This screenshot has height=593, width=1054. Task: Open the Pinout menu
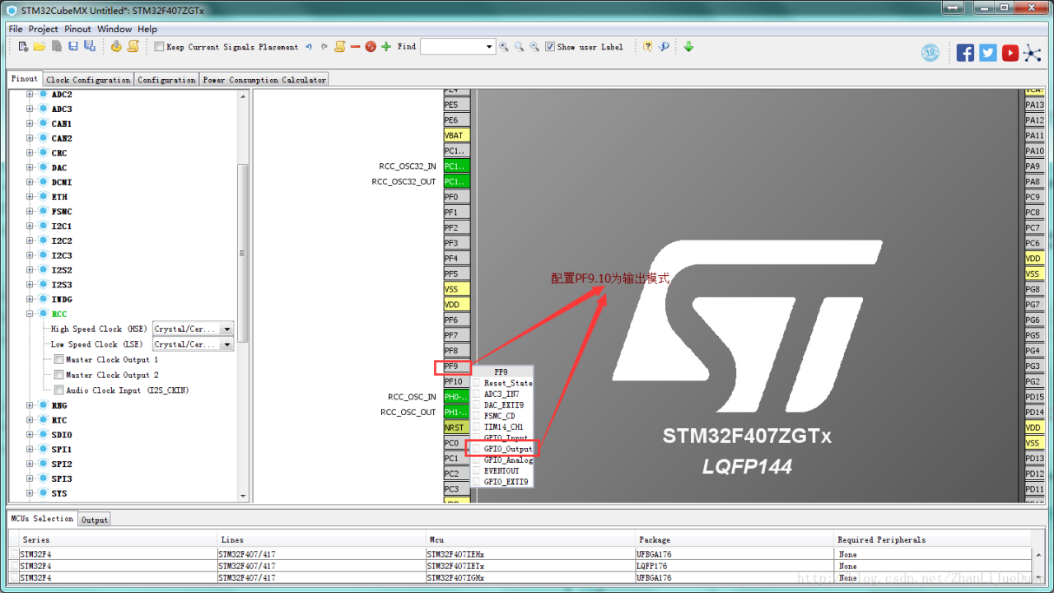[78, 29]
